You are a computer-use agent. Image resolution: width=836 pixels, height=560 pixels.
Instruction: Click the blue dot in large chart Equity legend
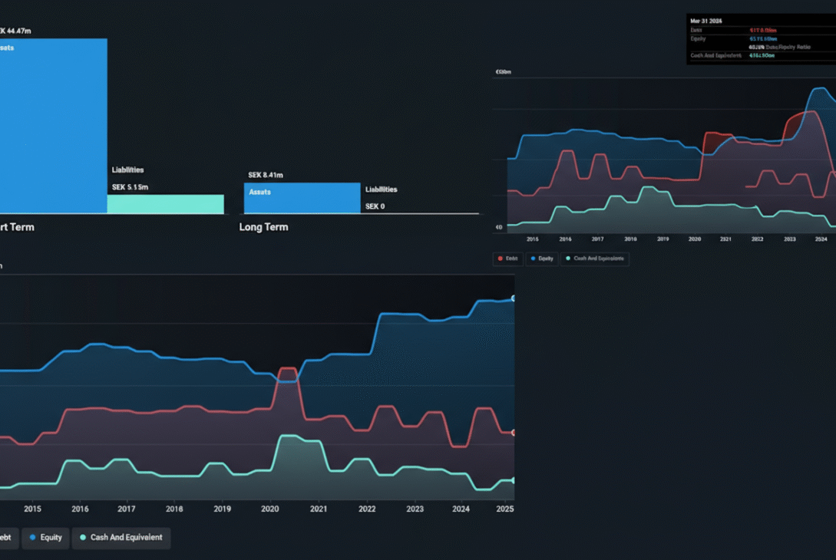pos(32,538)
